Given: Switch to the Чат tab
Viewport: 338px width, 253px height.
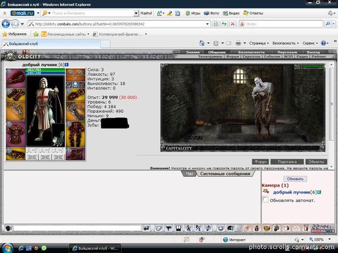Looking at the screenshot, I should click(x=189, y=174).
